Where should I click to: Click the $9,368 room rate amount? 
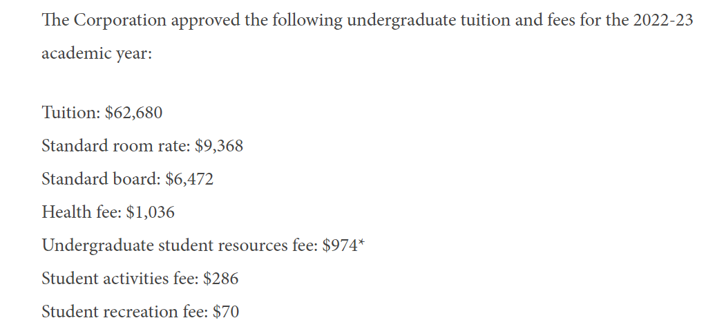219,146
